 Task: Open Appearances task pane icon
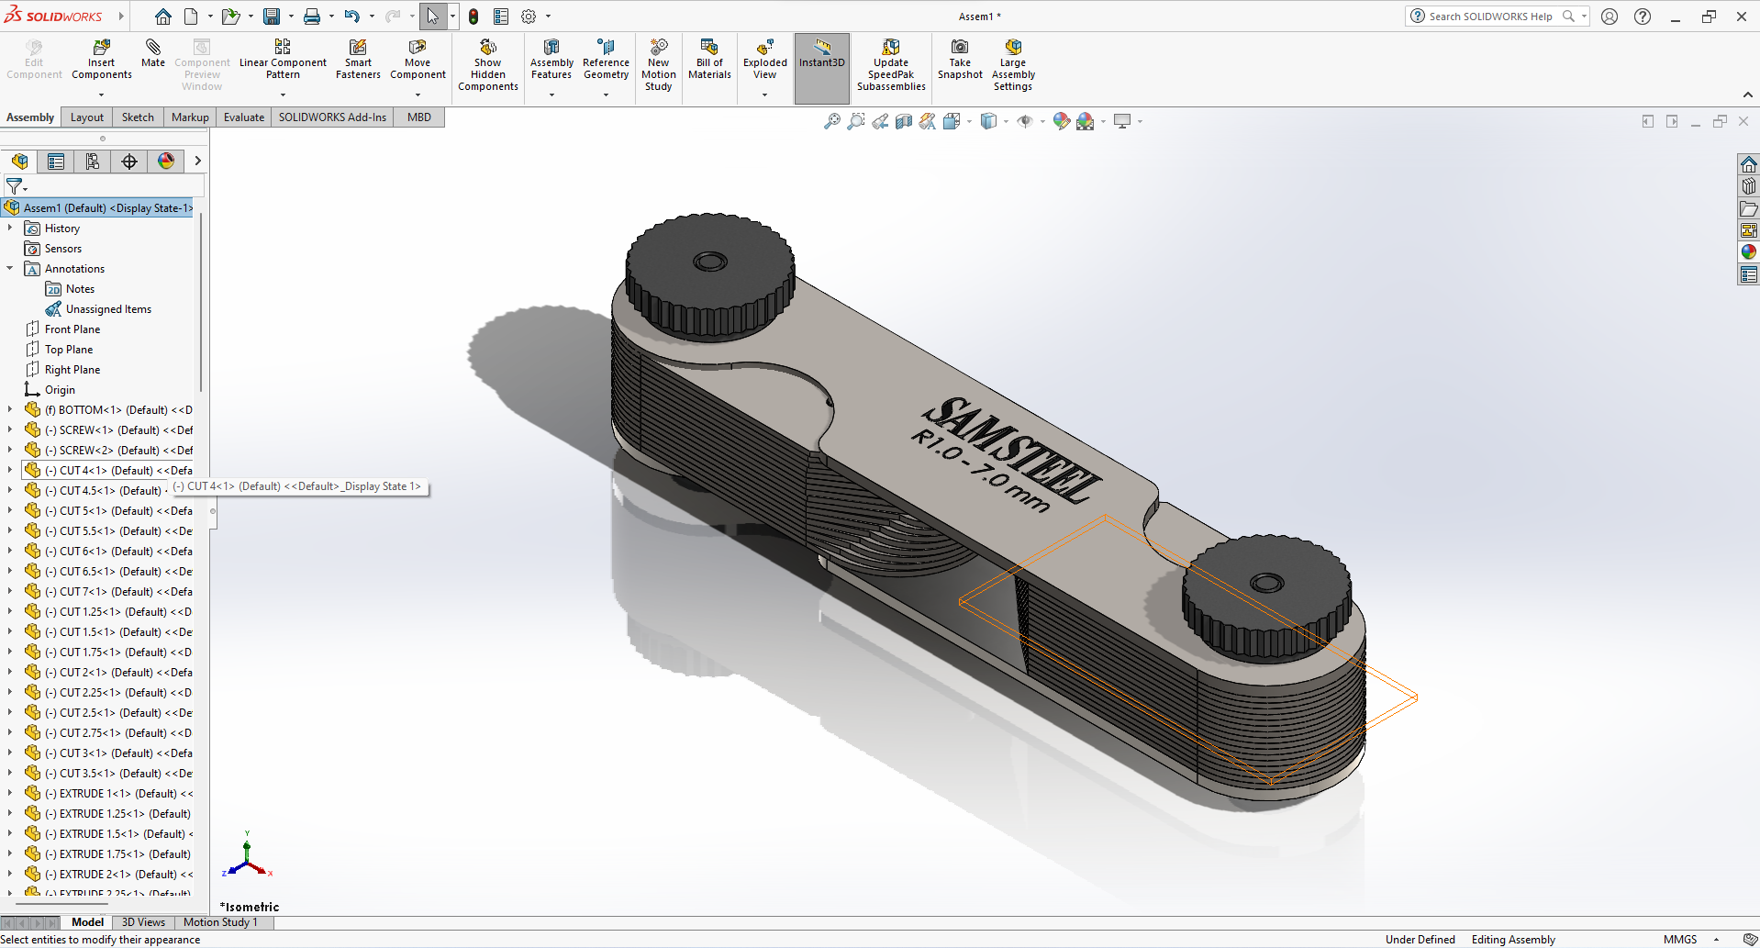[x=1748, y=251]
